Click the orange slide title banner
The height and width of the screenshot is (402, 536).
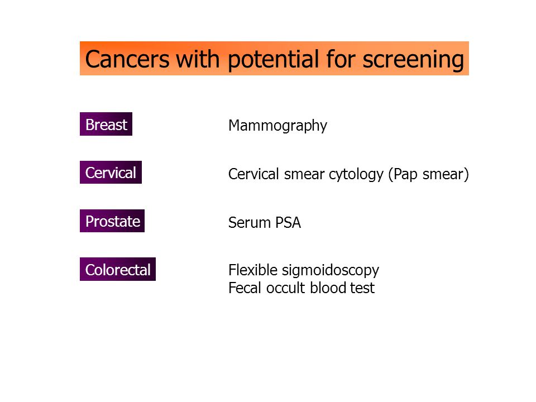tap(274, 59)
